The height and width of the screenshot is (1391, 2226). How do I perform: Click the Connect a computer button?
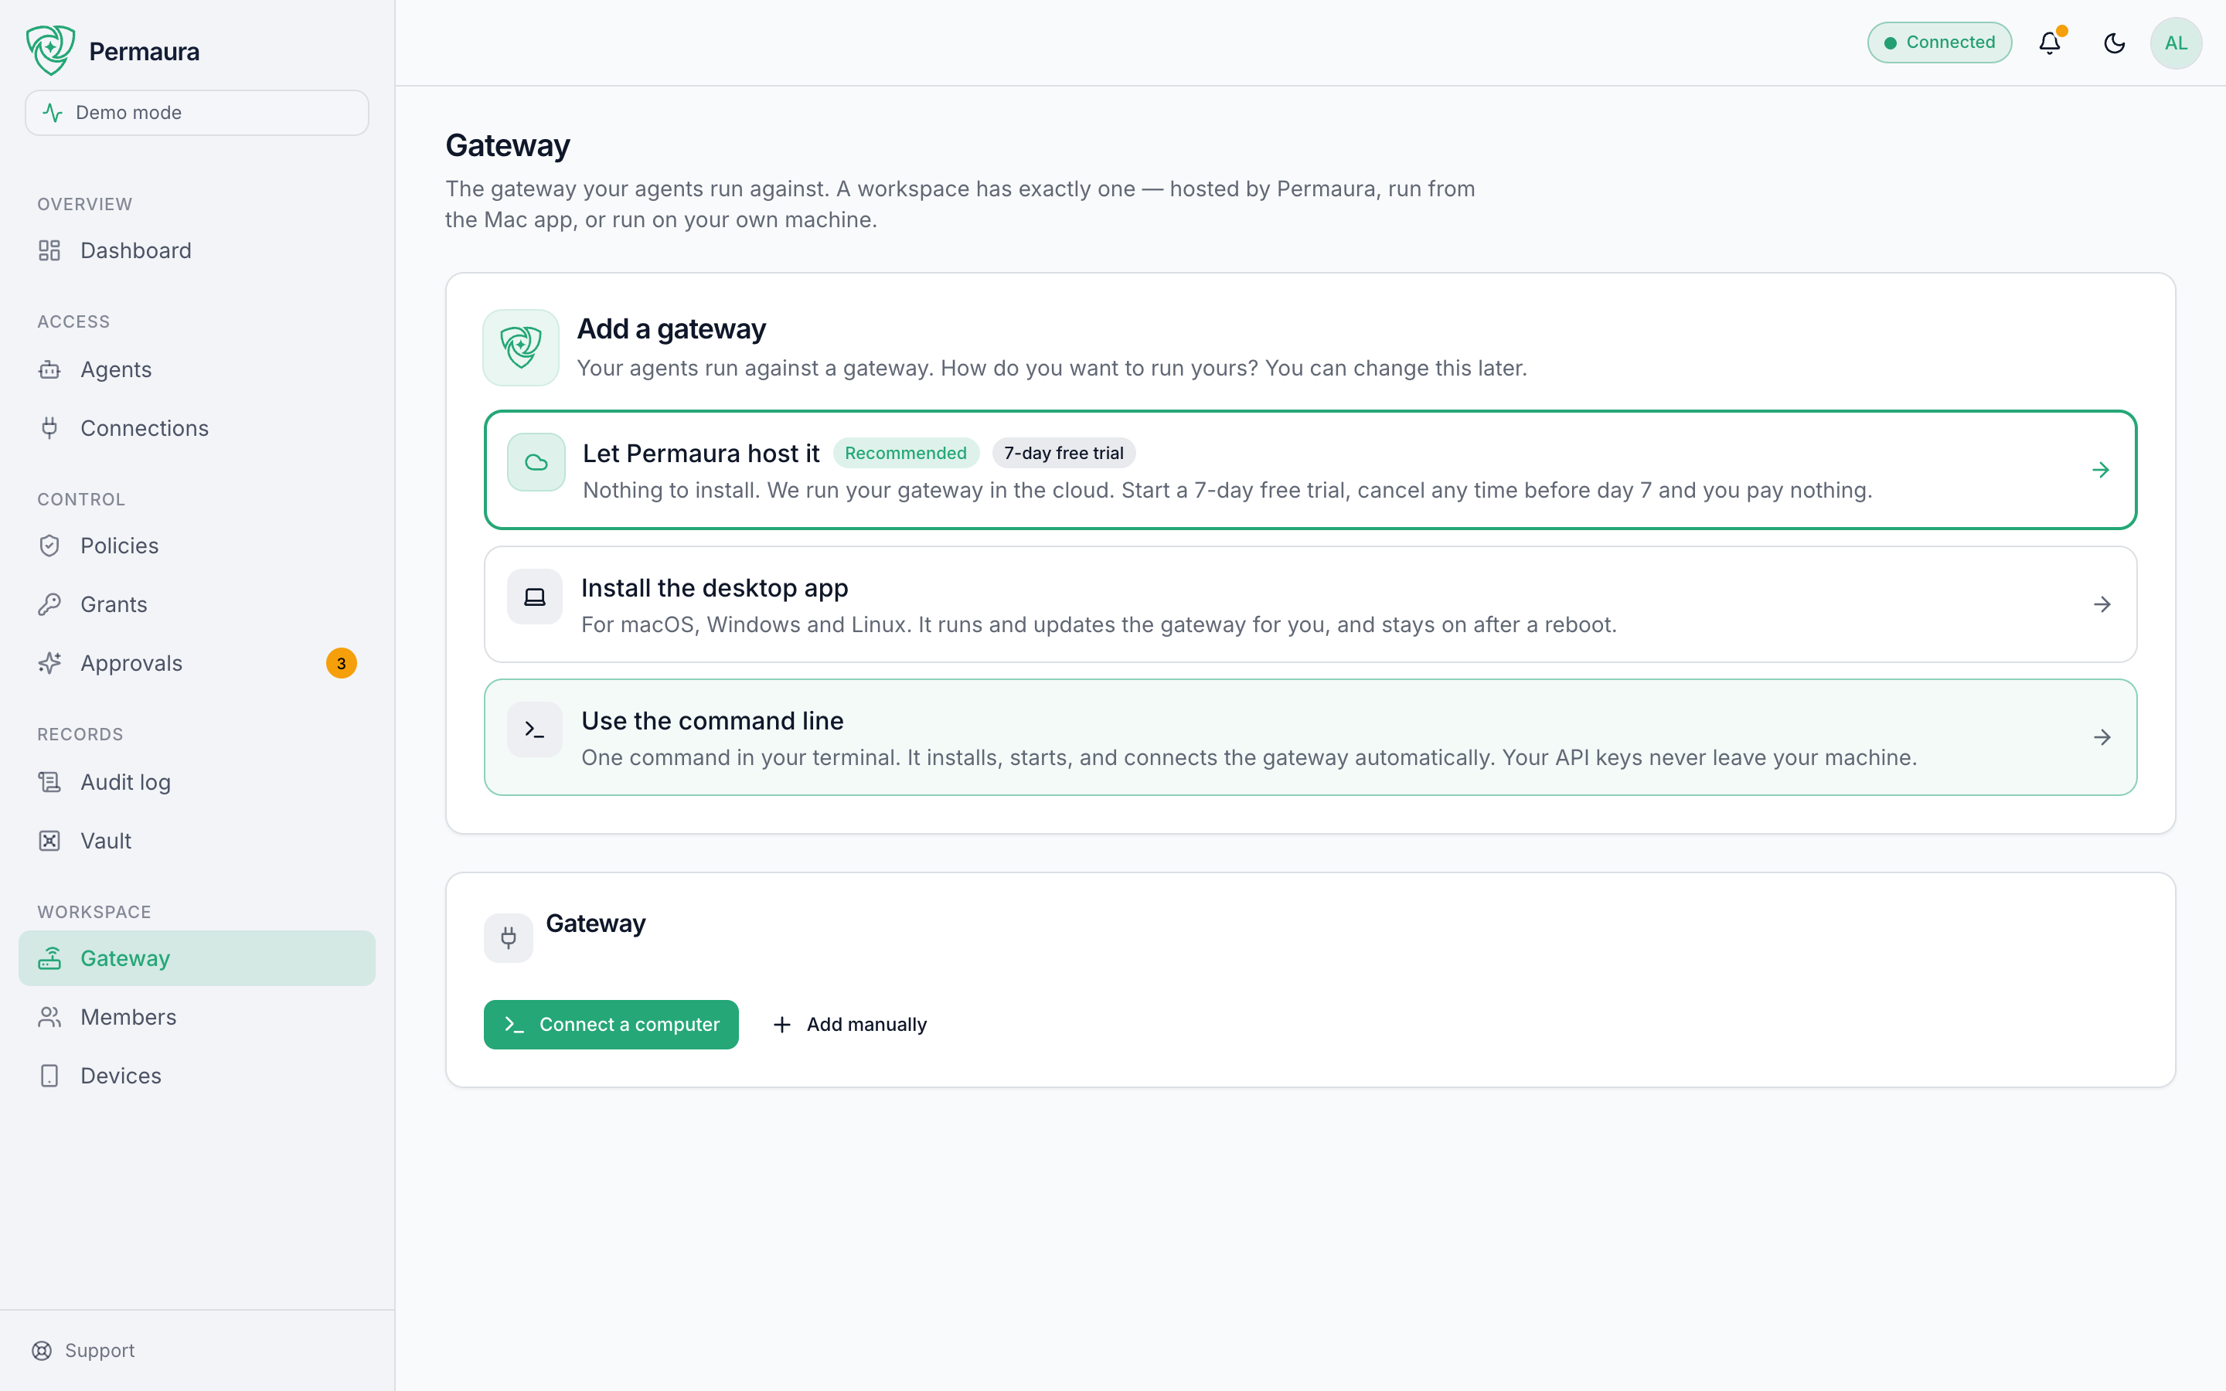(611, 1025)
